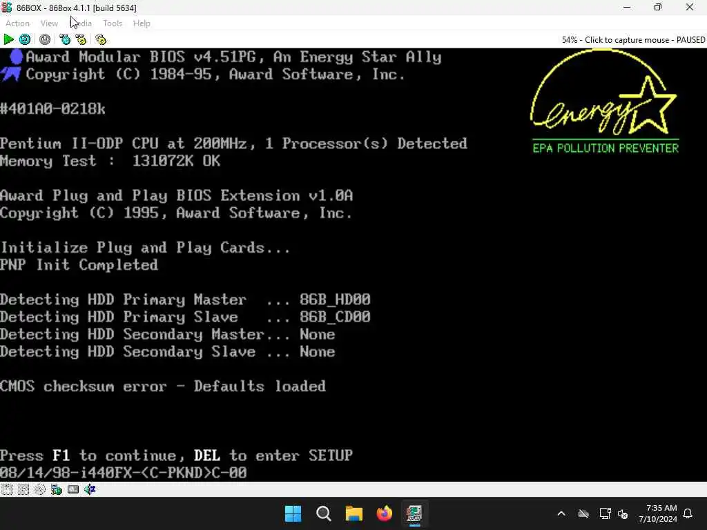The width and height of the screenshot is (707, 530).
Task: Open the Action menu
Action: (17, 23)
